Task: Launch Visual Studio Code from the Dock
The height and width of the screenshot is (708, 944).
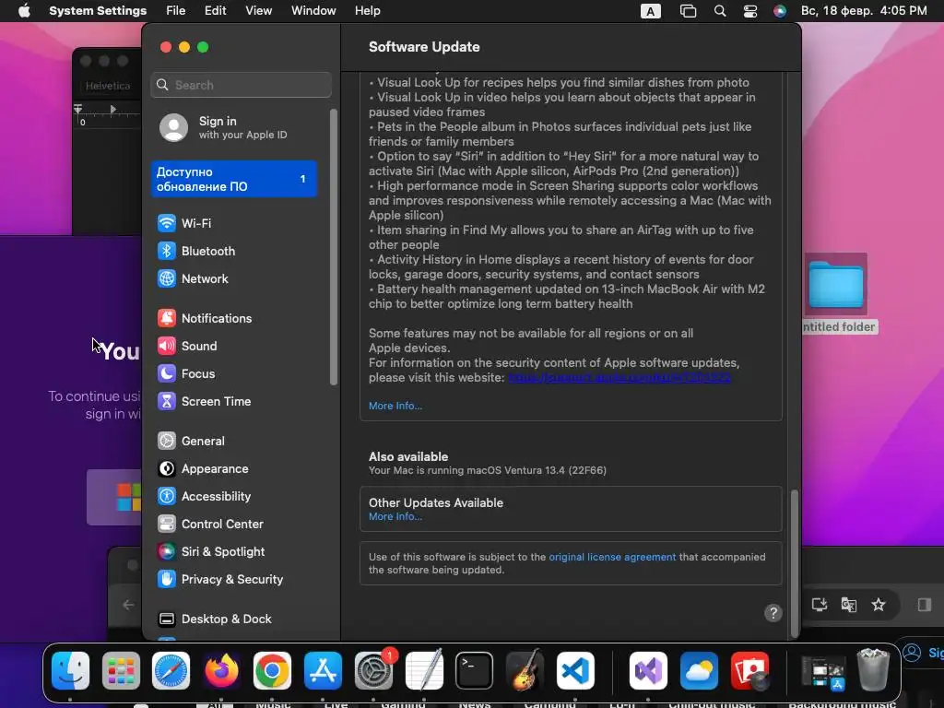Action: [x=575, y=670]
